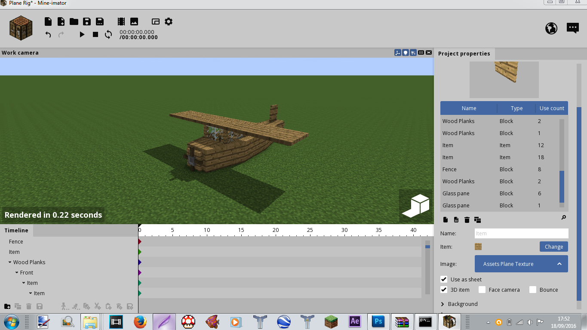Open the website globe icon
This screenshot has width=587, height=330.
pyautogui.click(x=551, y=28)
